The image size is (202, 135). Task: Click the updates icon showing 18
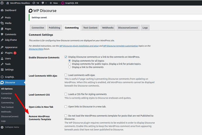[x=34, y=3]
